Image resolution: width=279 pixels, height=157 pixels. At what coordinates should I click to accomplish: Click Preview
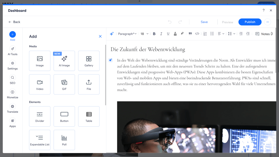pyautogui.click(x=227, y=22)
